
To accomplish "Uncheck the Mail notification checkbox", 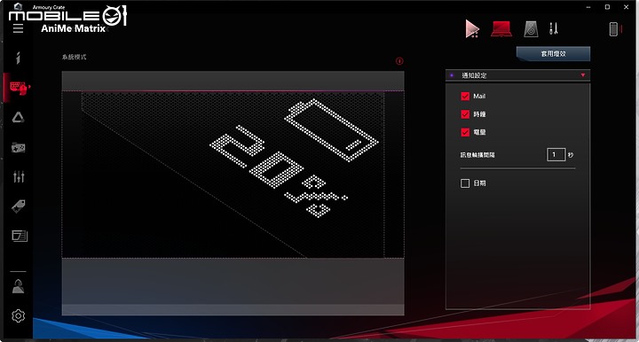I will [465, 96].
